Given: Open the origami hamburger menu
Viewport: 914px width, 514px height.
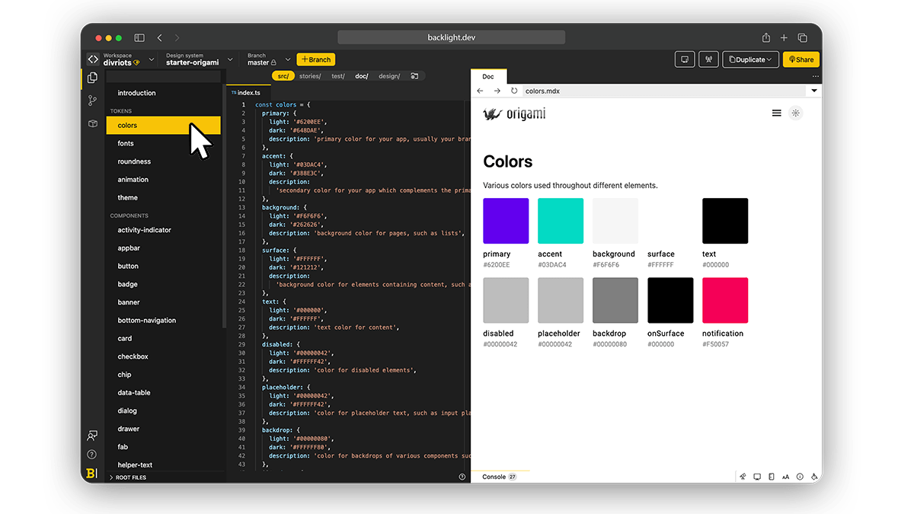Looking at the screenshot, I should 776,113.
